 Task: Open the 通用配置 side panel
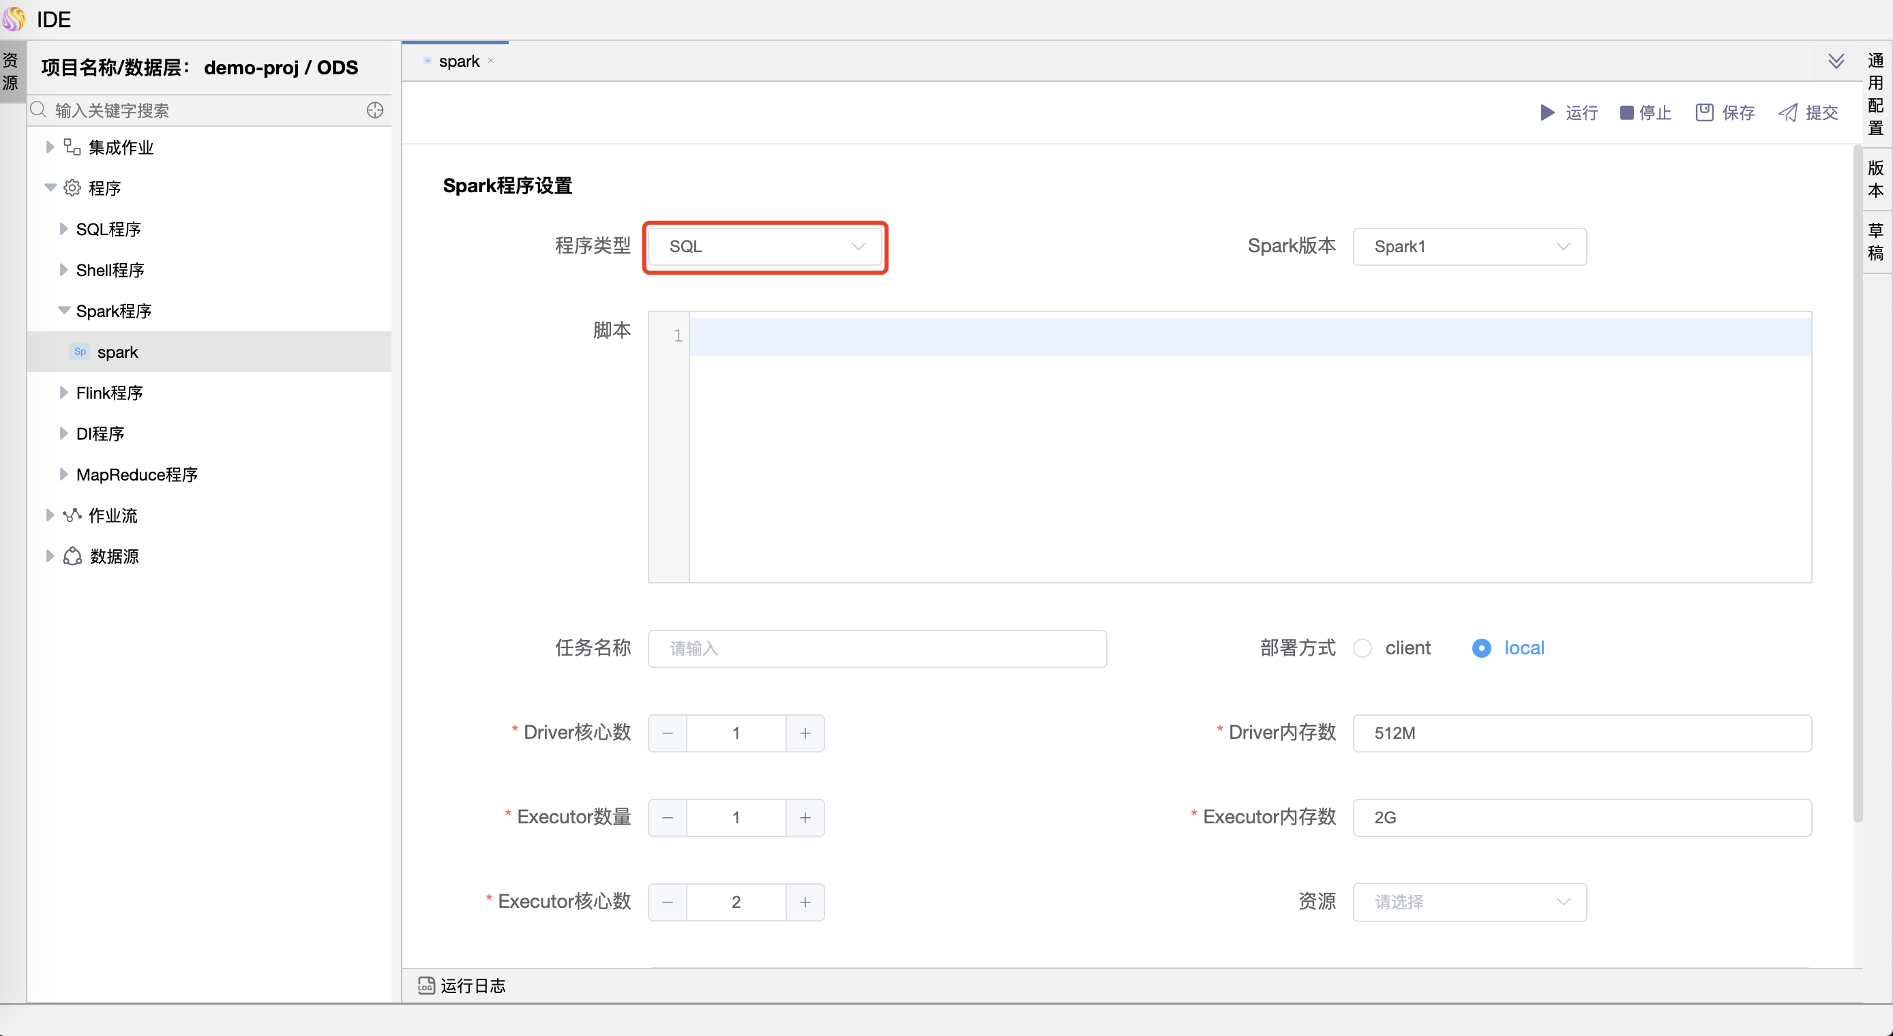click(x=1875, y=94)
